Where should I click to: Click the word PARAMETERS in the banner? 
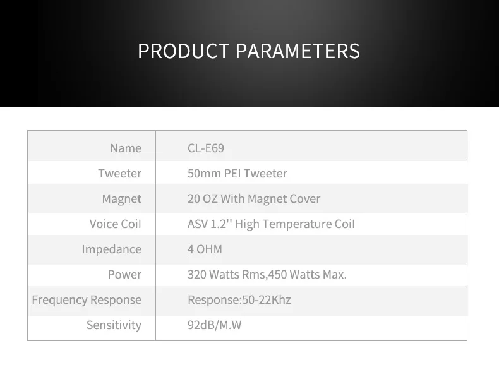point(298,51)
